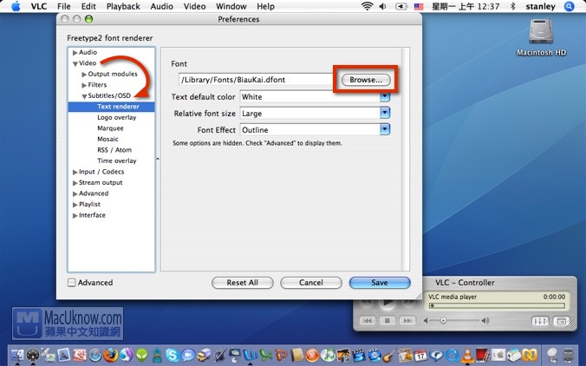Open the Wi-Fi status menu

tap(368, 6)
